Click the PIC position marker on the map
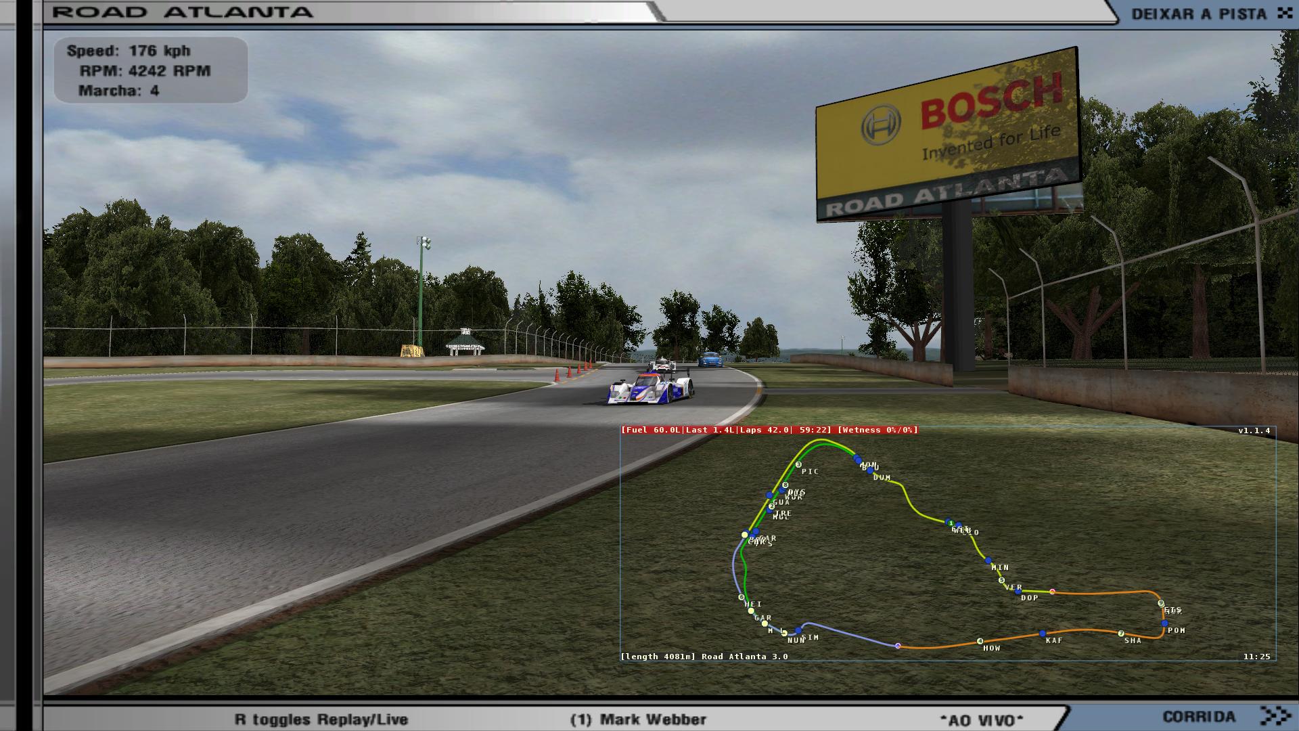The width and height of the screenshot is (1299, 731). (798, 465)
